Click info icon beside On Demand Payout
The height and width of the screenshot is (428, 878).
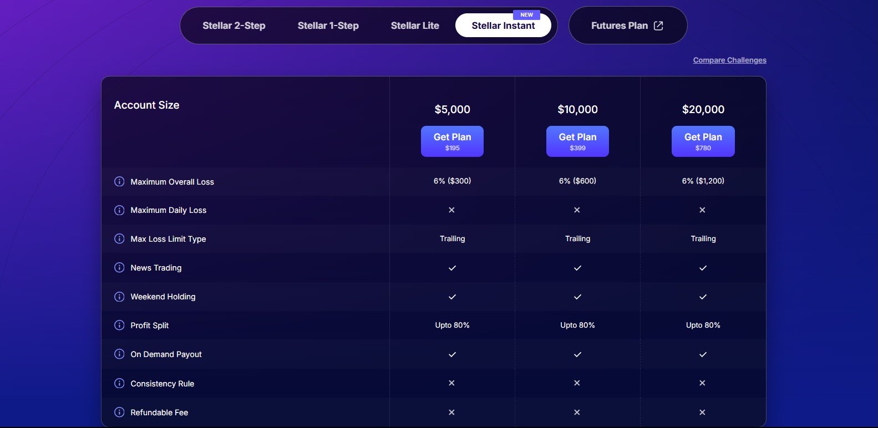tap(119, 354)
